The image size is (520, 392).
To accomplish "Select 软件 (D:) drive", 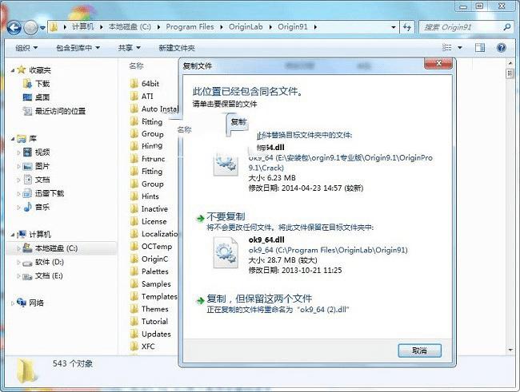I will tap(49, 262).
